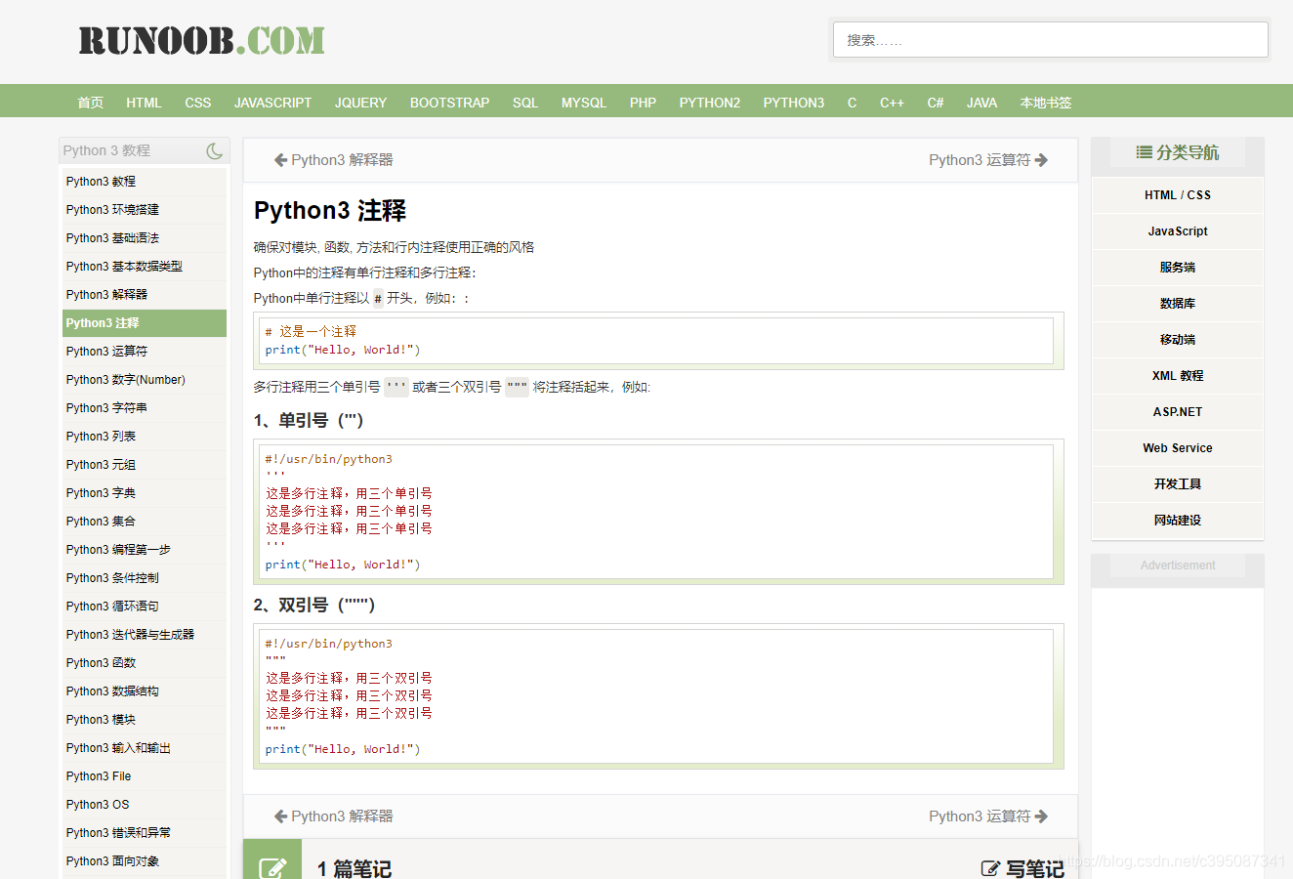1293x879 pixels.
Task: Open HTML / CSS in 分类导航
Action: pos(1178,195)
